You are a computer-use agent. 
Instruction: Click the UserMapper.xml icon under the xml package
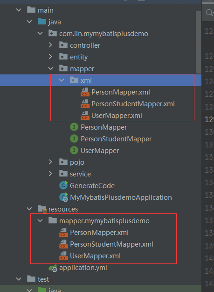(x=85, y=116)
